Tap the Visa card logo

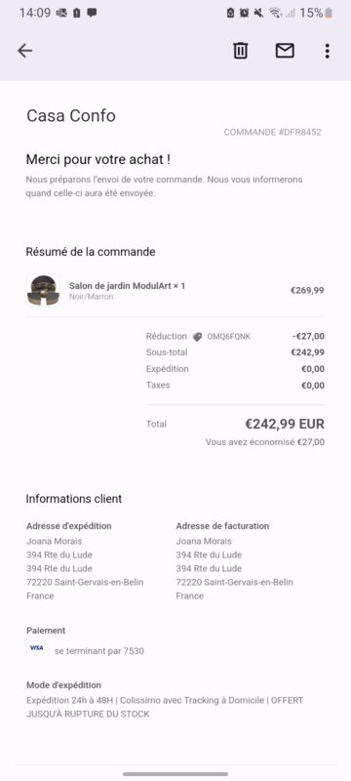click(x=36, y=647)
